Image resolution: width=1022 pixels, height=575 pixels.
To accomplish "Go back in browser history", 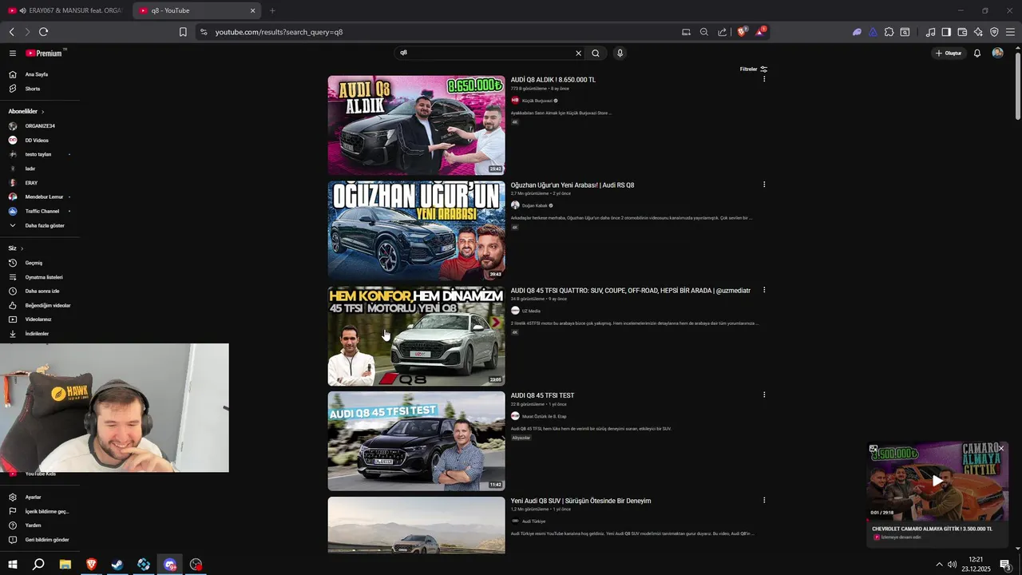I will pos(11,32).
